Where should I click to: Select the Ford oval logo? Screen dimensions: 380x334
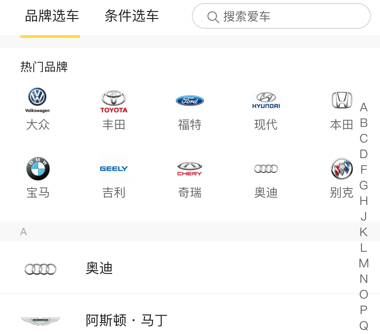pos(190,100)
